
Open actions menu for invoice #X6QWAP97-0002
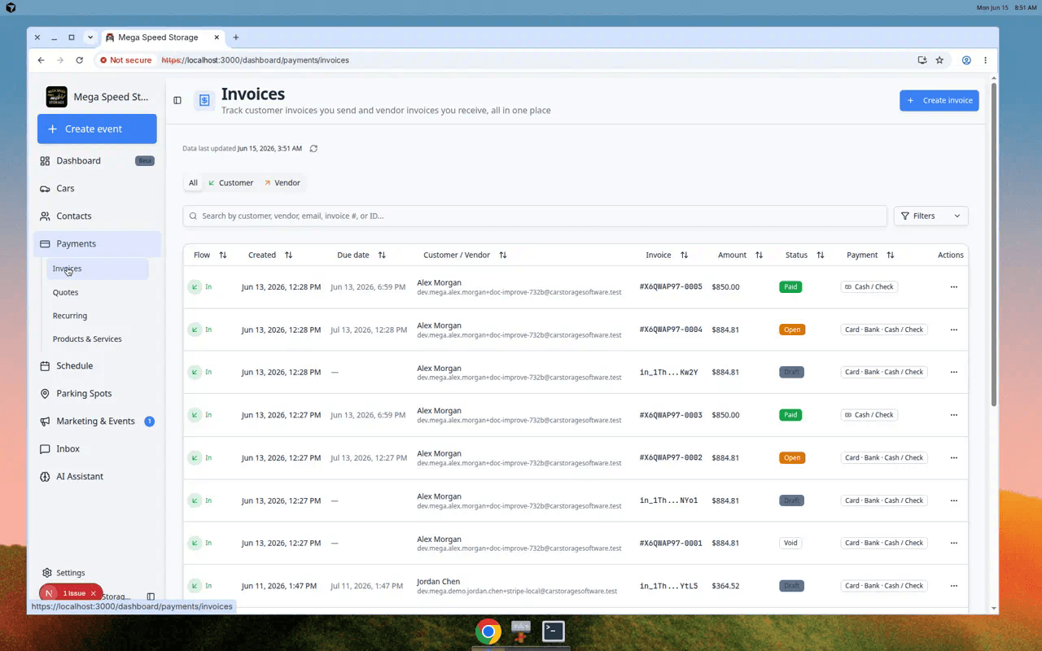pos(953,457)
